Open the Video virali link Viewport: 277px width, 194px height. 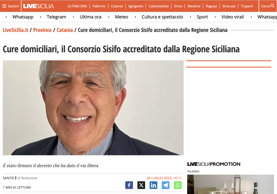point(232,17)
